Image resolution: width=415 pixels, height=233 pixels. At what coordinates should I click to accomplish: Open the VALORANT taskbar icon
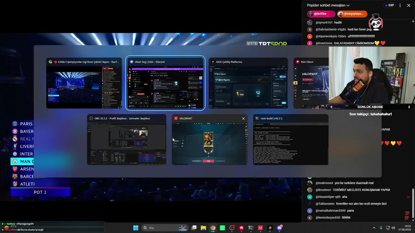(x=260, y=228)
